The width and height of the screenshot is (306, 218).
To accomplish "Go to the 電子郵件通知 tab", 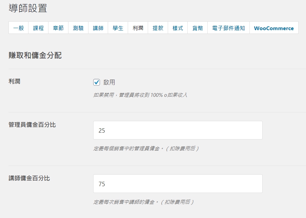I will [228, 28].
